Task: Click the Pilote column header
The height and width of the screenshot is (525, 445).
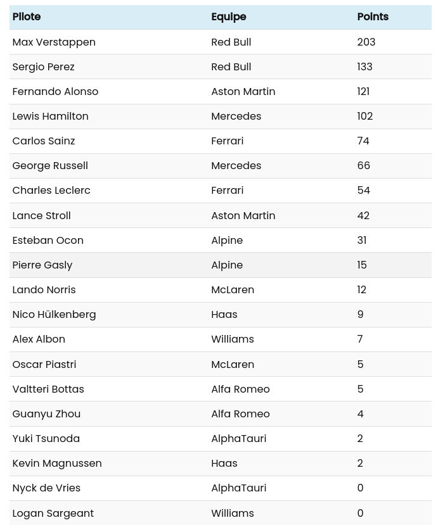Action: click(27, 17)
